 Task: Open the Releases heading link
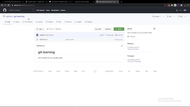[x=130, y=44]
